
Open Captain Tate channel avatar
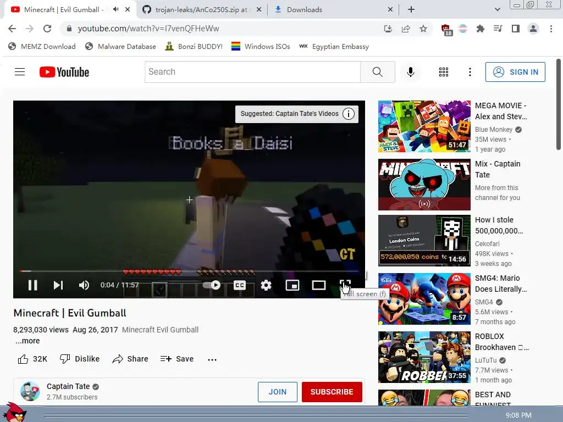[30, 391]
